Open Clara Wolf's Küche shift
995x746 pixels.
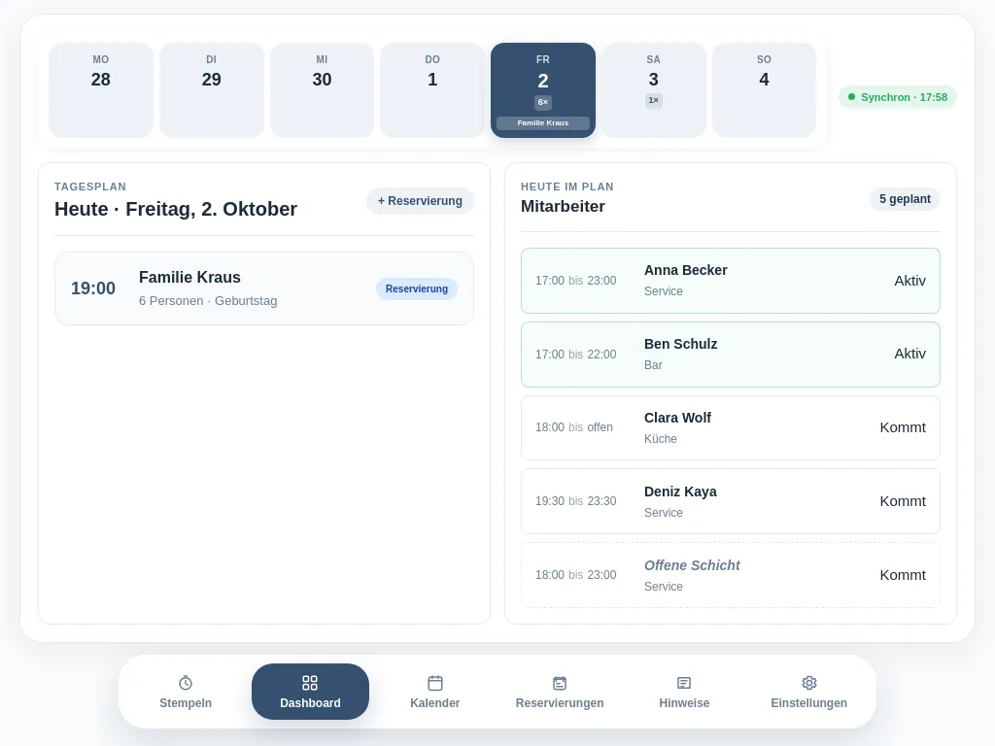pyautogui.click(x=731, y=427)
